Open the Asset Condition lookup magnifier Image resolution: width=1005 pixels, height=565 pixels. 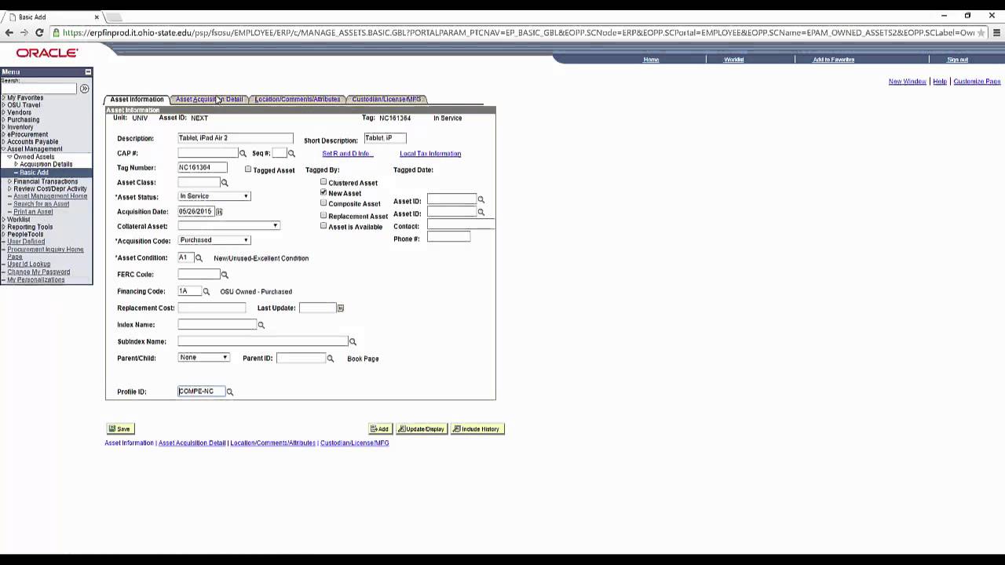pos(199,258)
